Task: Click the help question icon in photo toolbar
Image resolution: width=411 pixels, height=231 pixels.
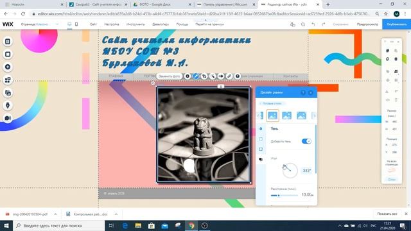Action: pos(238,76)
